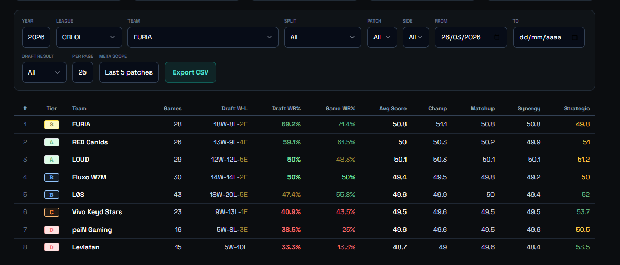
Task: Click RED Canids' draft record 13W-9L-4E
Action: click(x=230, y=142)
